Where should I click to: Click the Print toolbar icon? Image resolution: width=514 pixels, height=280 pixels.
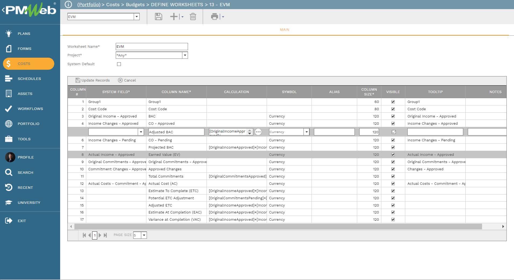[x=215, y=17]
